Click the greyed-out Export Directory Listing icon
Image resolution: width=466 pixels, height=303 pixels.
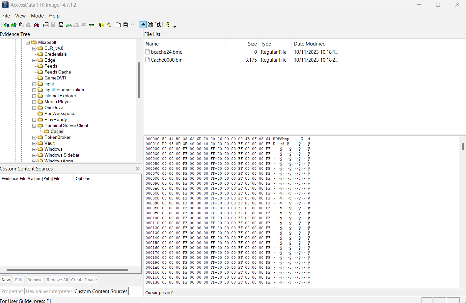[133, 25]
